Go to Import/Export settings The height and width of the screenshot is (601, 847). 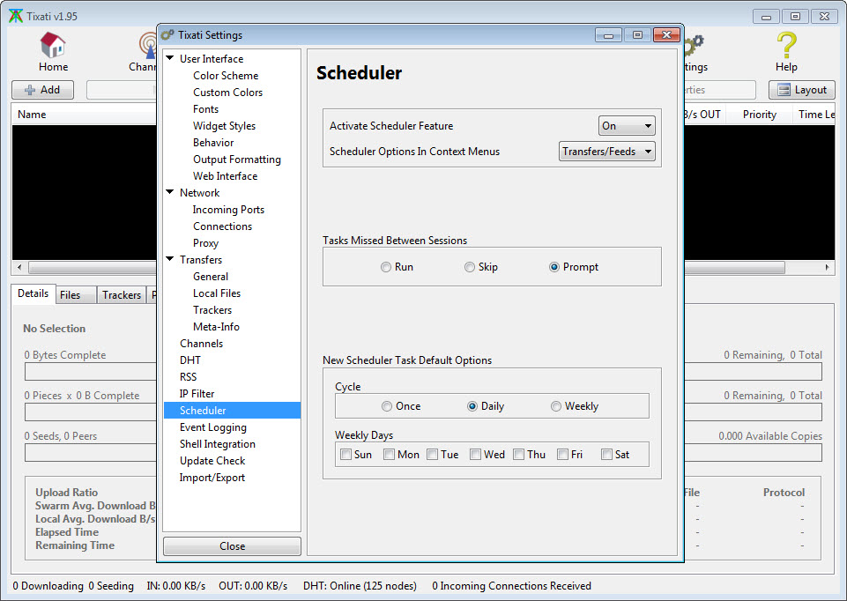pyautogui.click(x=212, y=478)
